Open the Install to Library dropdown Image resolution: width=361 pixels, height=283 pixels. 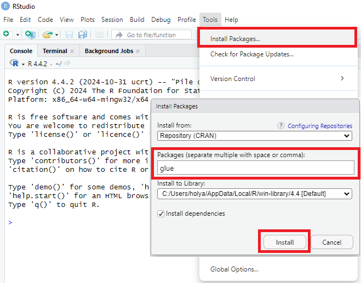coord(255,194)
